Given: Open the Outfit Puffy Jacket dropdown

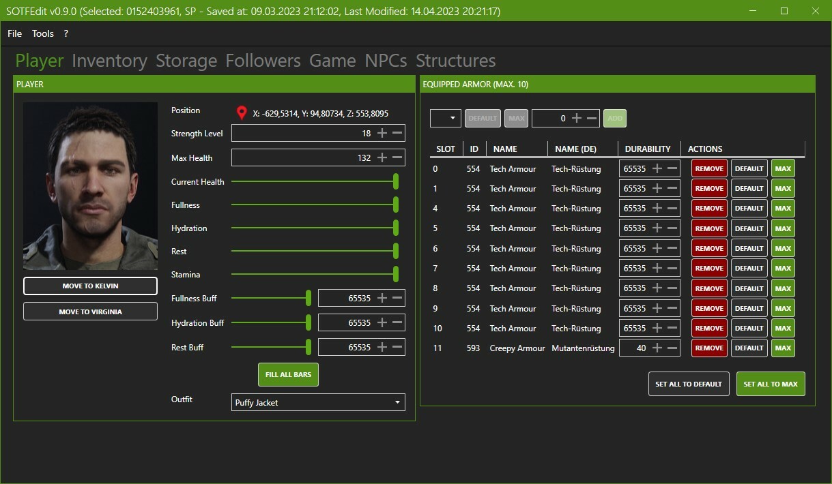Looking at the screenshot, I should pyautogui.click(x=318, y=402).
